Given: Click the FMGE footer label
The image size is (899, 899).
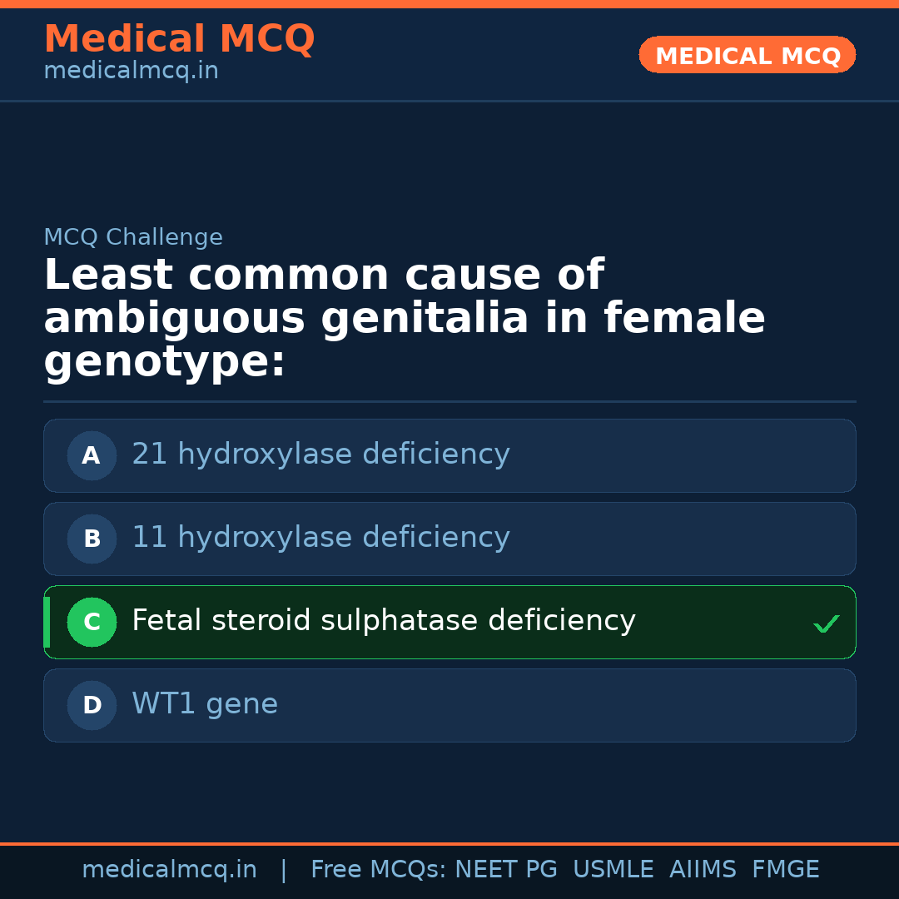Looking at the screenshot, I should pyautogui.click(x=785, y=870).
